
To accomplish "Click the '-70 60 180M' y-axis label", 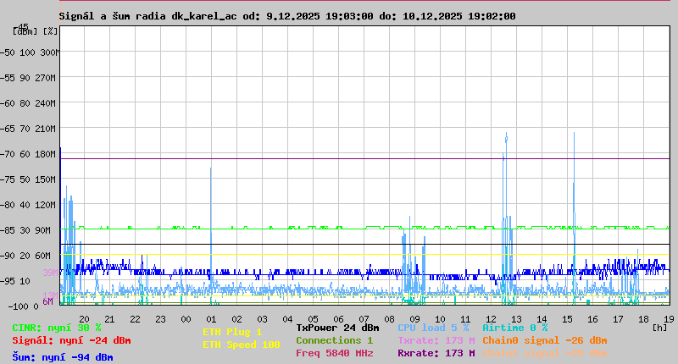I will (x=29, y=155).
